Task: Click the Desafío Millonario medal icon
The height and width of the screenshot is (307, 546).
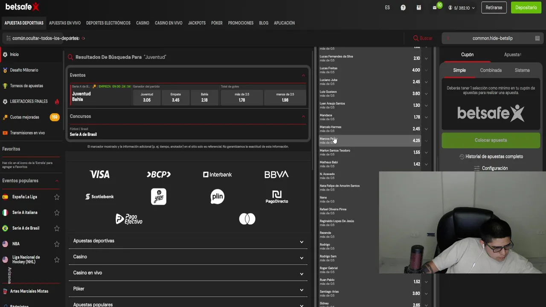Action: tap(5, 70)
